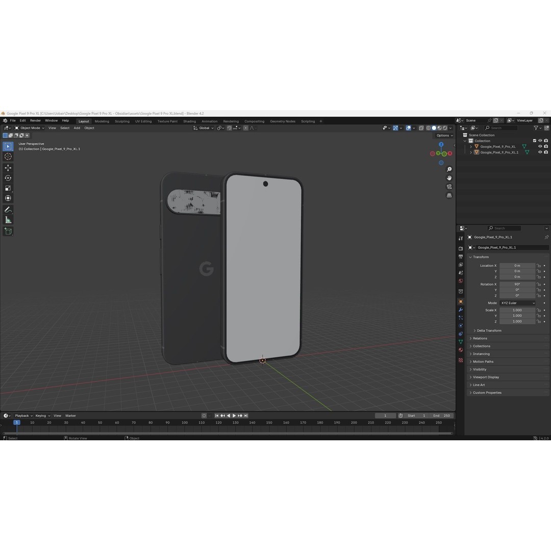This screenshot has height=551, width=551.
Task: Switch to the UV Editing workspace tab
Action: tap(143, 121)
